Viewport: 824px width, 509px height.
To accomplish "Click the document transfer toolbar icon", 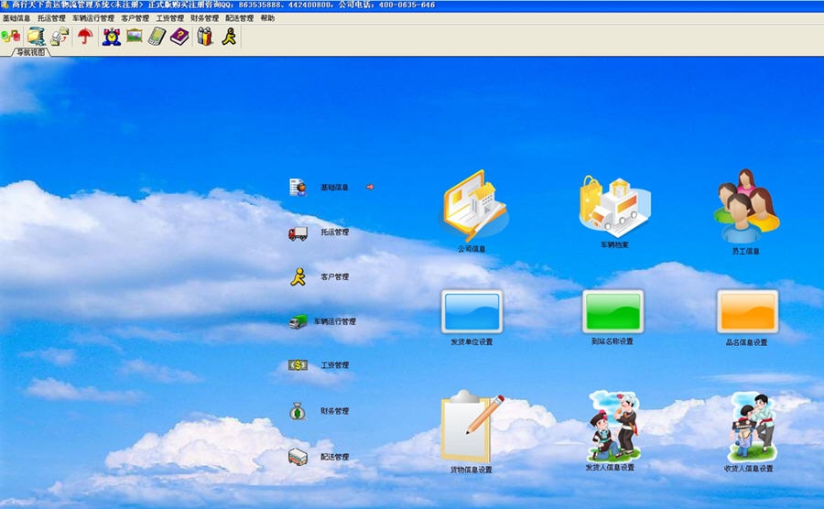I will point(60,37).
